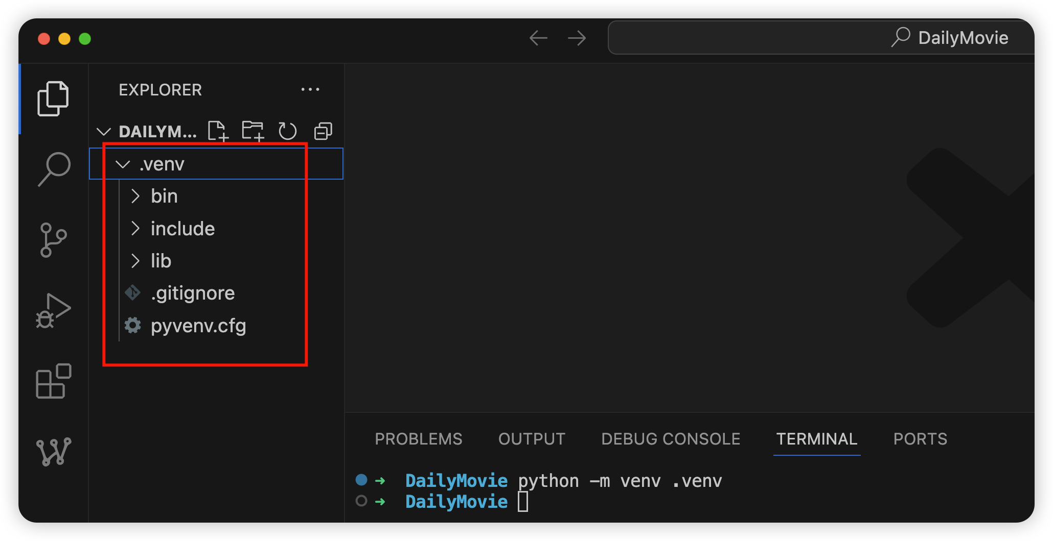1053x541 pixels.
Task: Open the Debug Console tab
Action: 671,439
